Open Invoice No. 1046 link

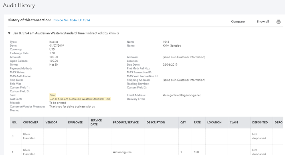point(71,20)
